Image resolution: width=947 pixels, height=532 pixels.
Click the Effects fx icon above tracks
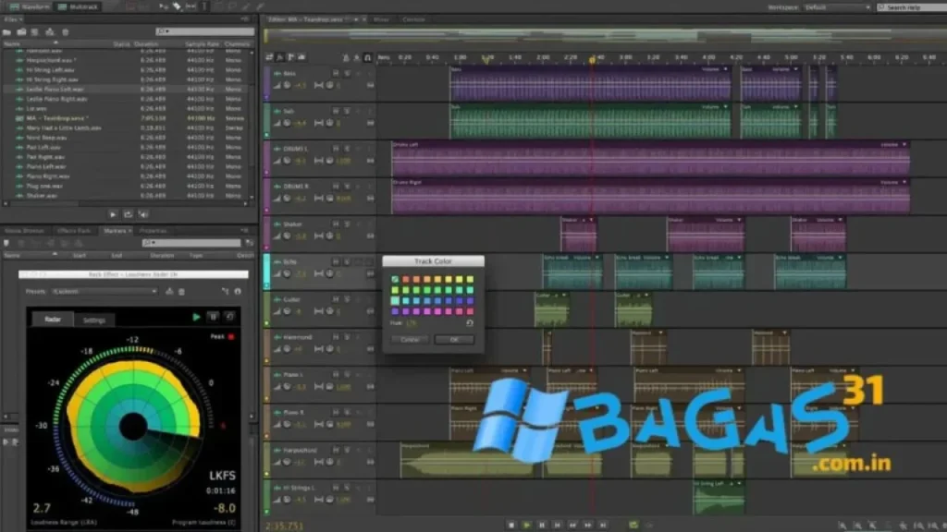point(280,57)
